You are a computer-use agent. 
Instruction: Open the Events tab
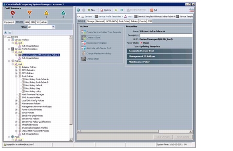click(x=142, y=21)
